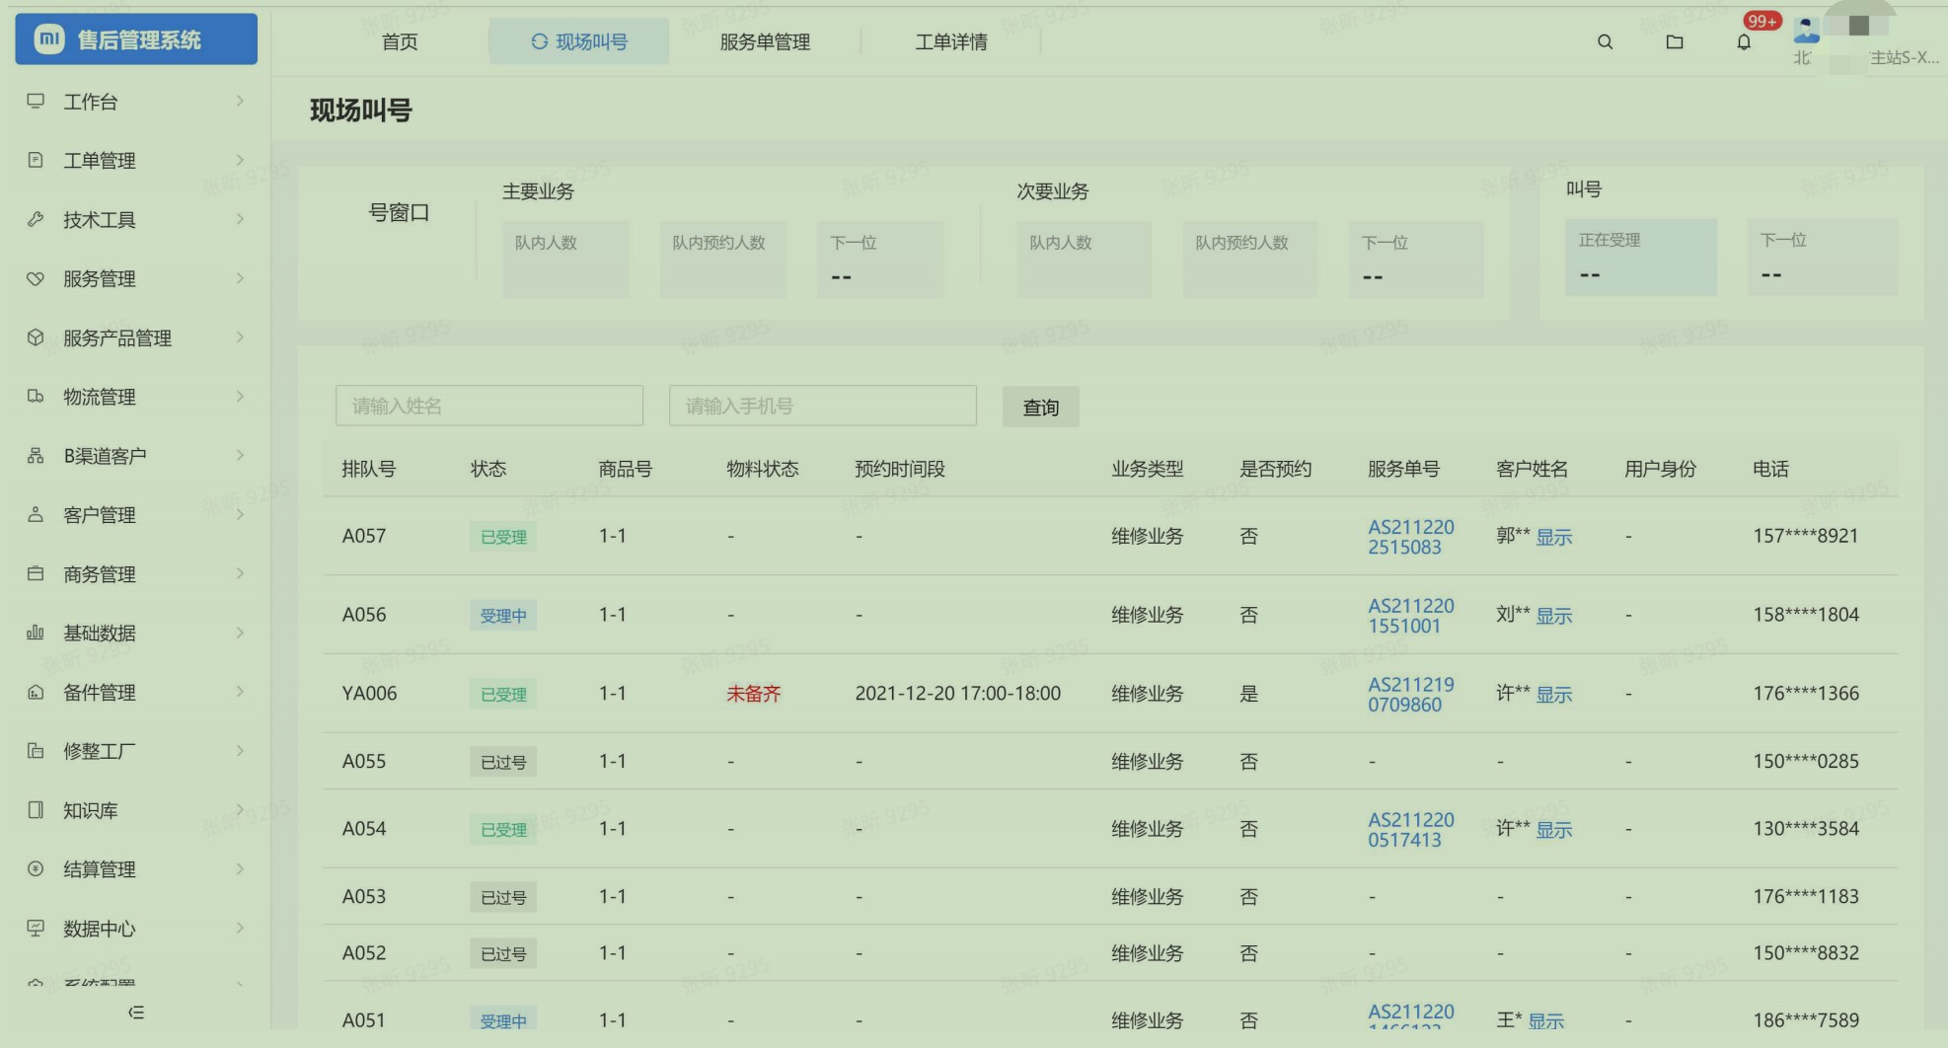Viewport: 1948px width, 1048px height.
Task: Click the 受理中 status tag for A056
Action: 503,616
